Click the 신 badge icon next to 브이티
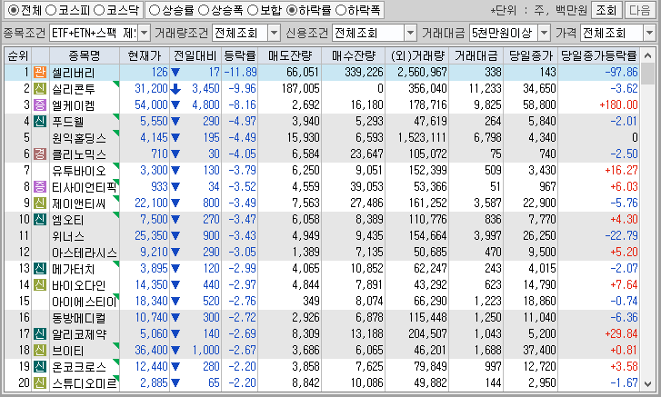Image resolution: width=661 pixels, height=397 pixels. pos(40,350)
